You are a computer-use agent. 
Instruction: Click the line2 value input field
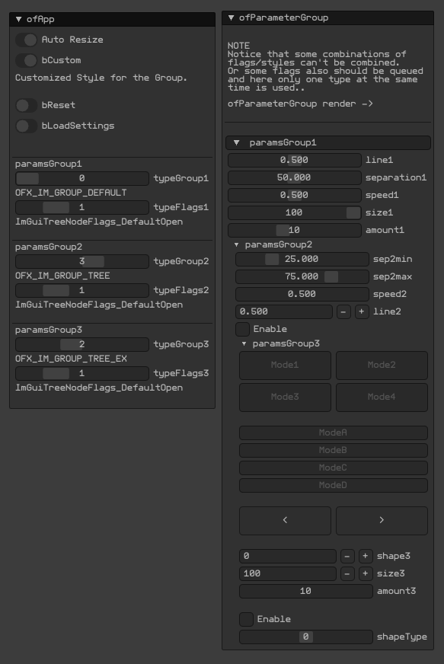284,311
